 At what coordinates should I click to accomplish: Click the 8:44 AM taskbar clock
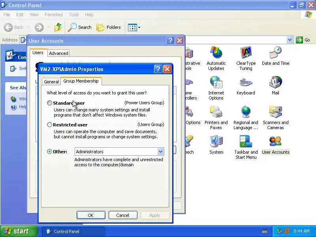[x=301, y=231]
